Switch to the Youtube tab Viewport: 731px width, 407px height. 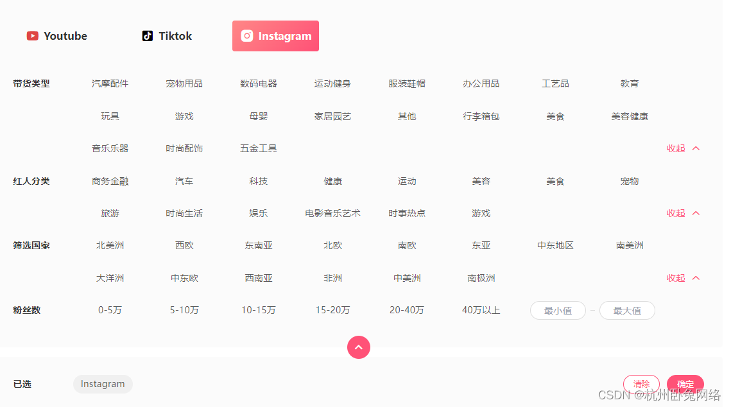(x=57, y=36)
